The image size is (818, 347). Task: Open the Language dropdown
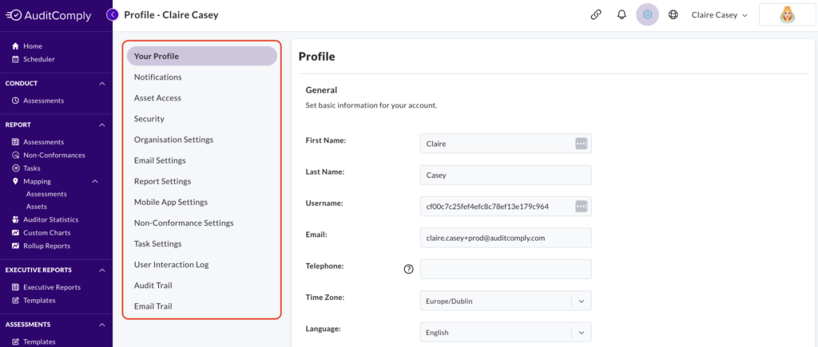(506, 332)
